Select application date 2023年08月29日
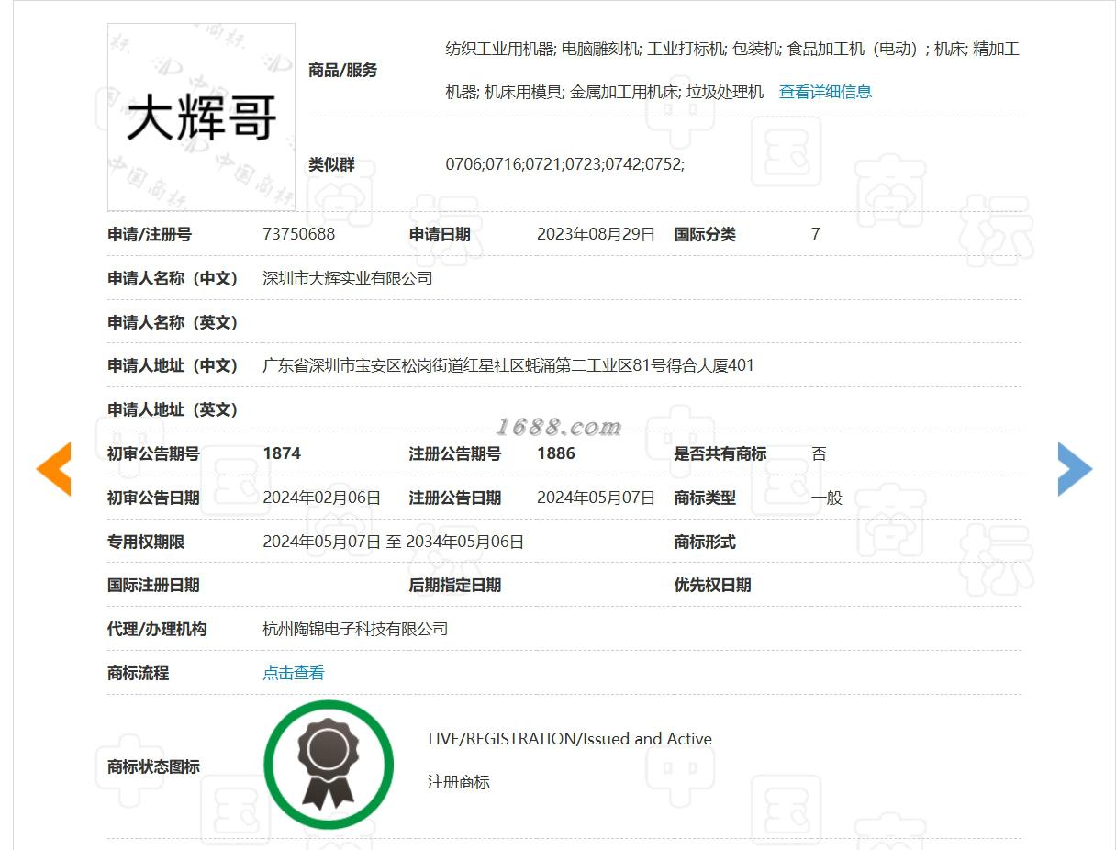The height and width of the screenshot is (850, 1116). (597, 234)
